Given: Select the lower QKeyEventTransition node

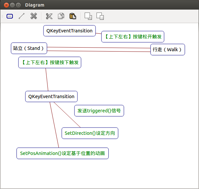Looking at the screenshot, I should point(51,96).
